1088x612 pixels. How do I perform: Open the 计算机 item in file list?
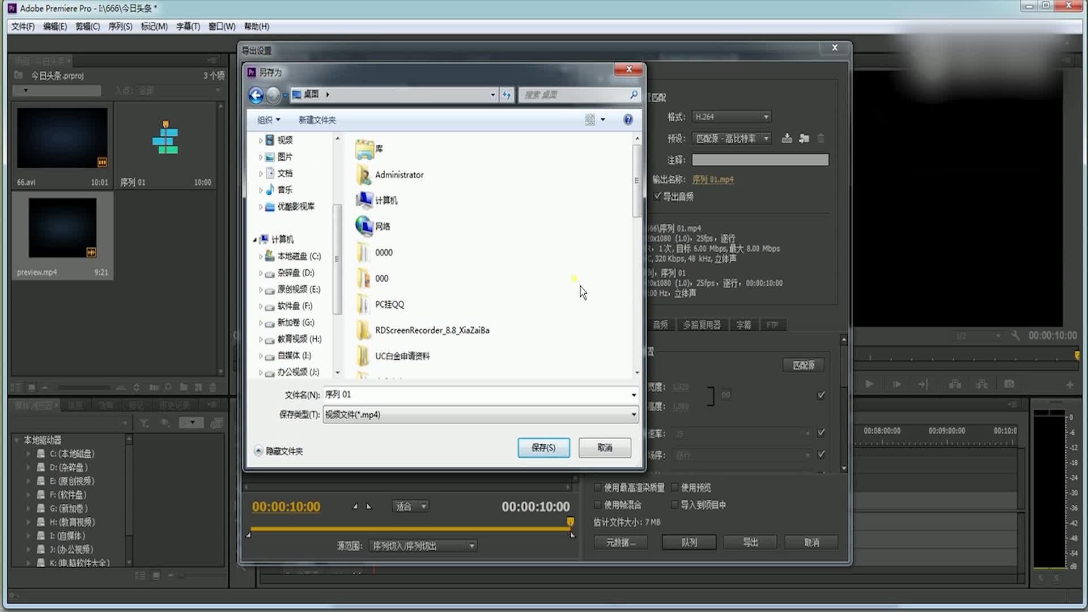(385, 201)
